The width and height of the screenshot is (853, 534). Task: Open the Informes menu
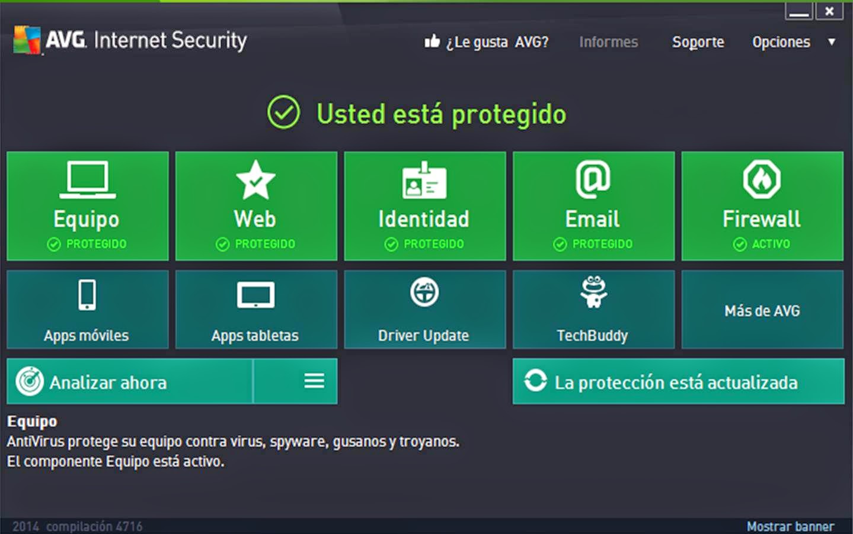pyautogui.click(x=609, y=42)
